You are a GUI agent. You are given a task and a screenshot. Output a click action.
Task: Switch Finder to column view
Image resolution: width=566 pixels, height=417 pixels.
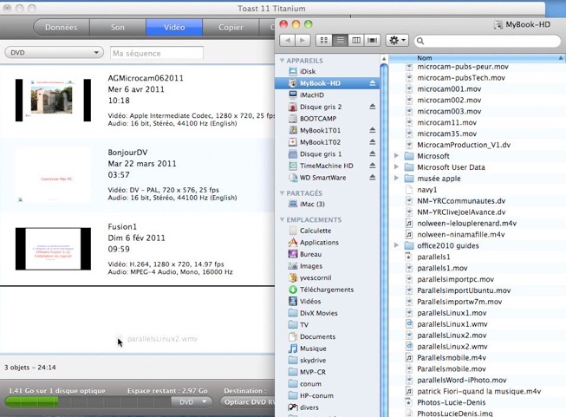(356, 41)
